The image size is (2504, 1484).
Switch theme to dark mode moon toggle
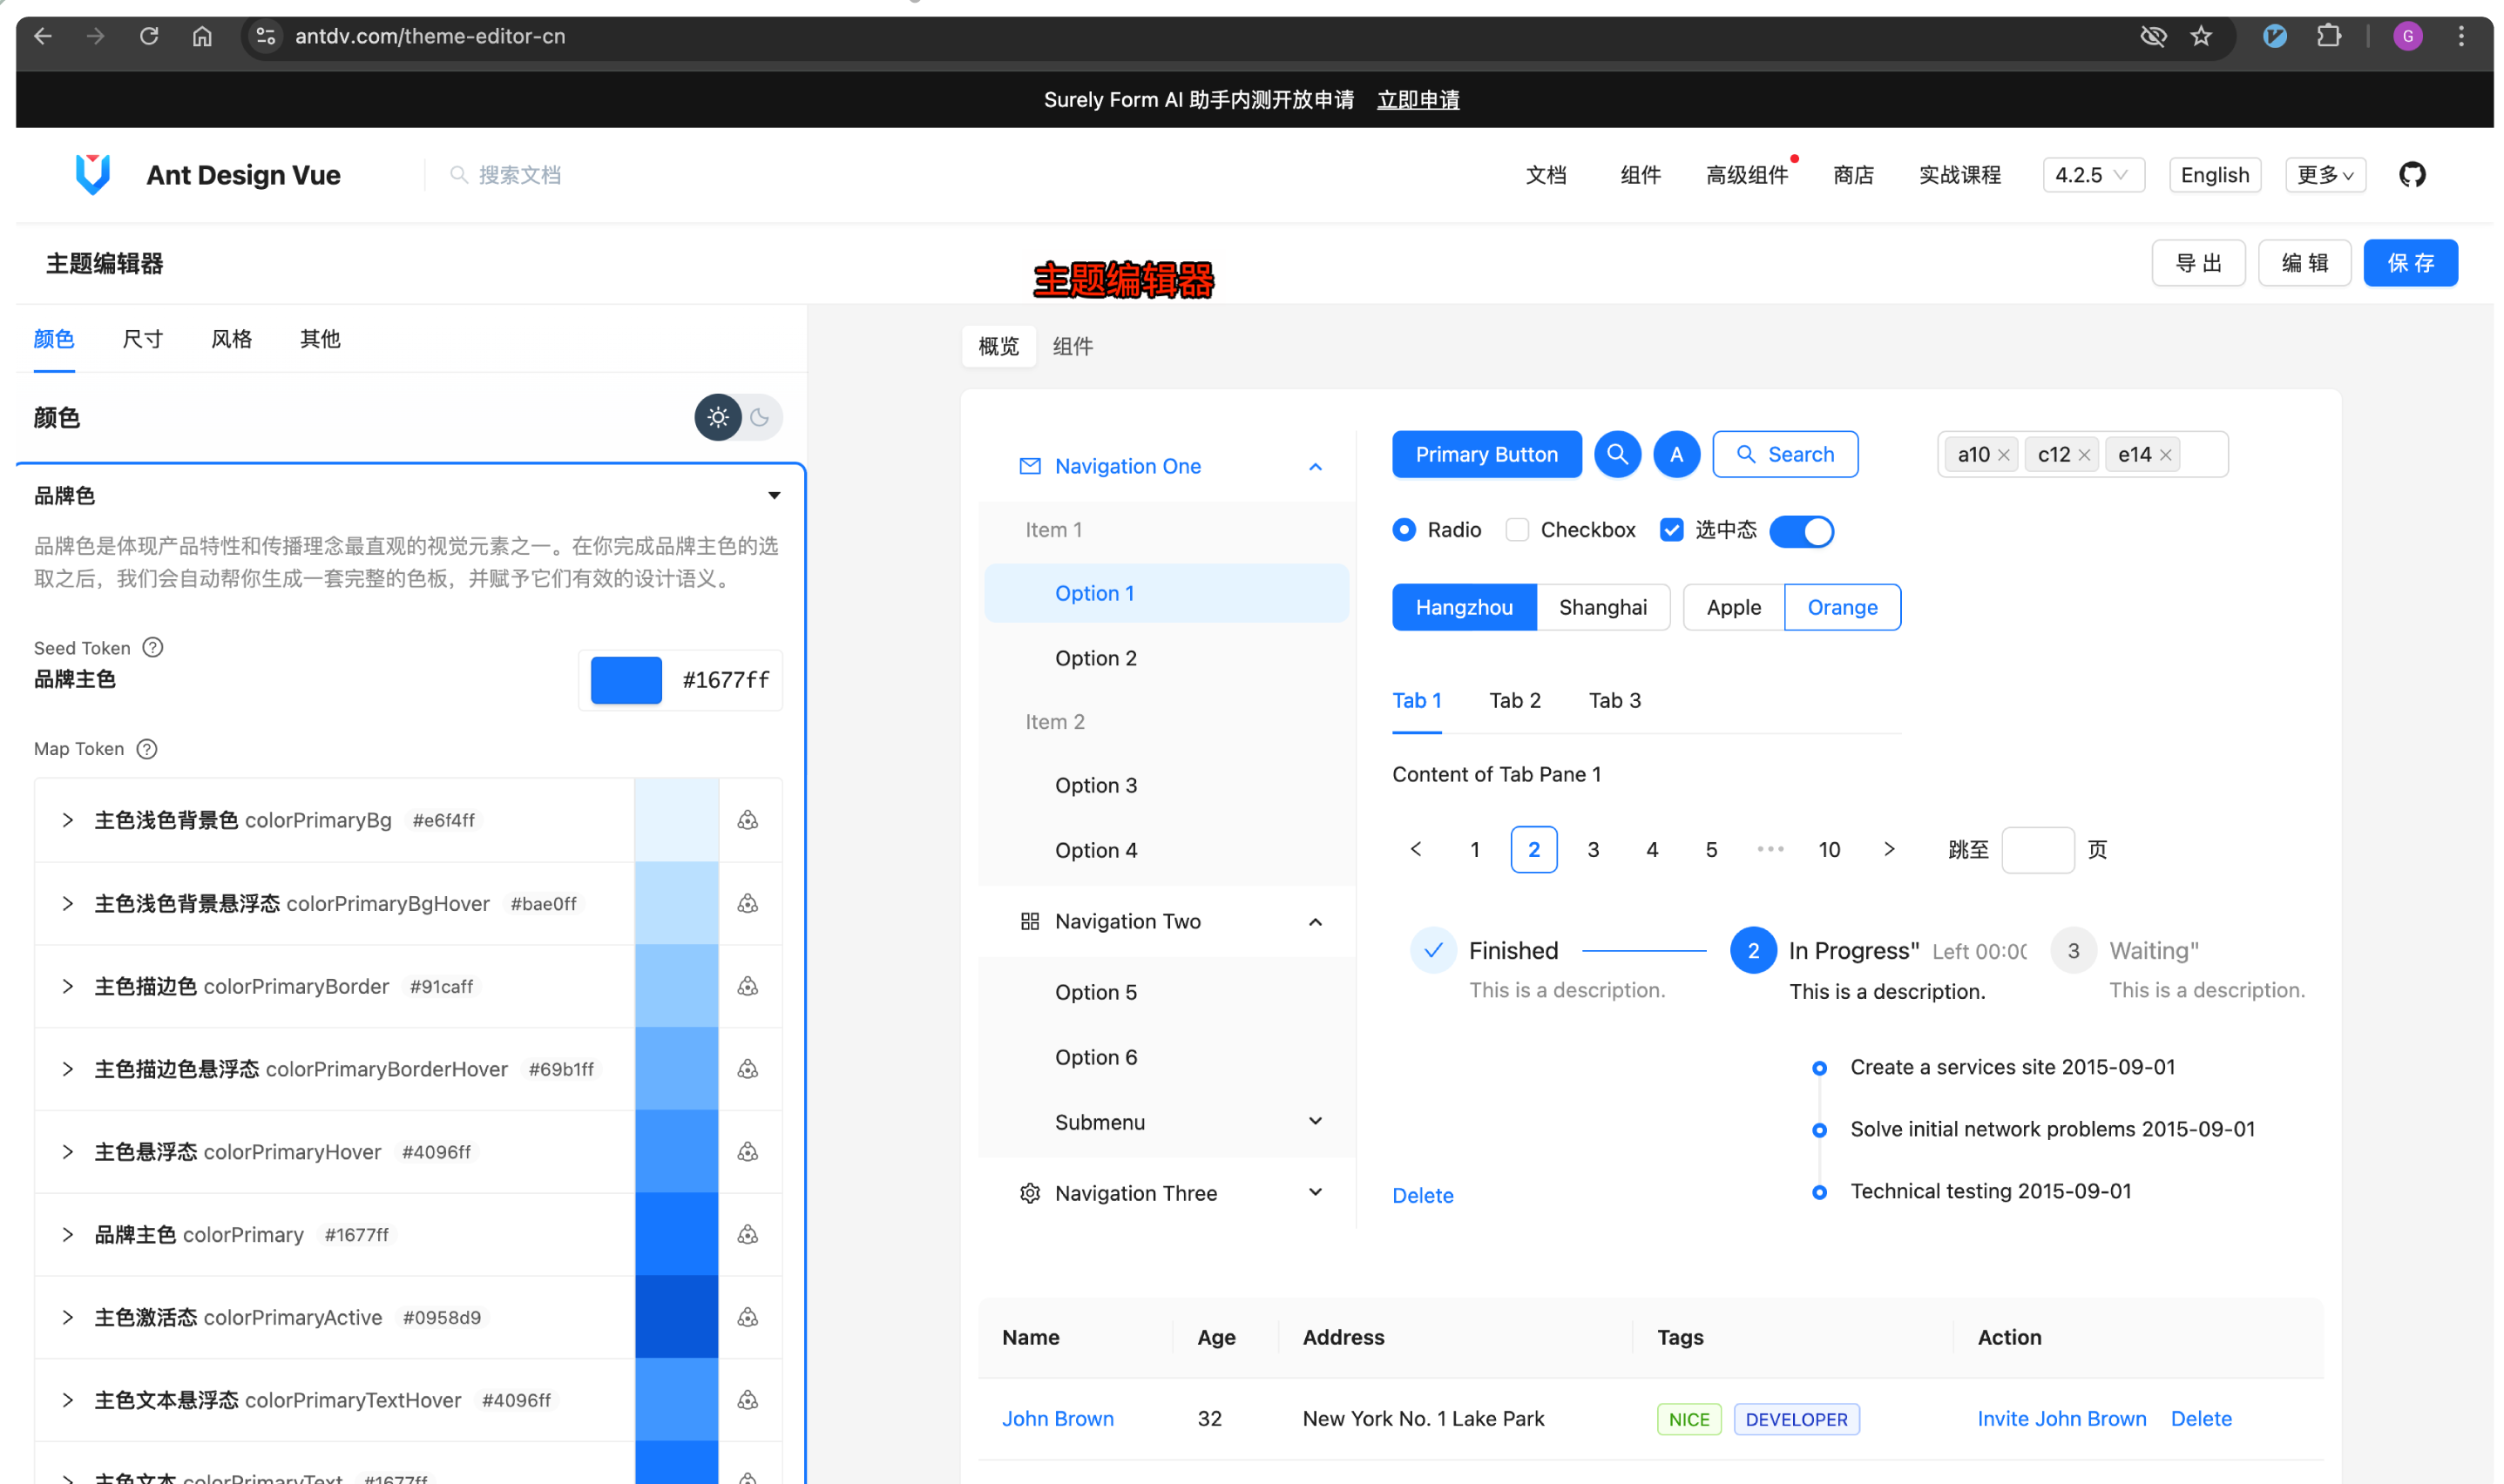pos(761,417)
